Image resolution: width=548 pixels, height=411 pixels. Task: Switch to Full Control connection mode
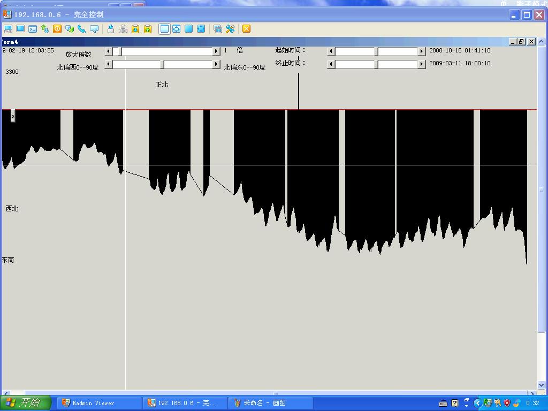pyautogui.click(x=7, y=29)
